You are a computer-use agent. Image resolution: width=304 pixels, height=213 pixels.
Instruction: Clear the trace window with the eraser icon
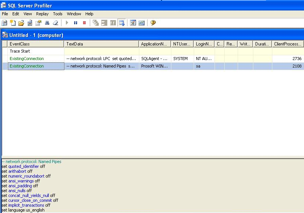56,23
